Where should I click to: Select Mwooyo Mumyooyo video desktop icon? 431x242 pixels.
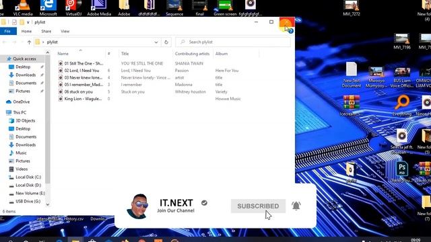(x=376, y=77)
